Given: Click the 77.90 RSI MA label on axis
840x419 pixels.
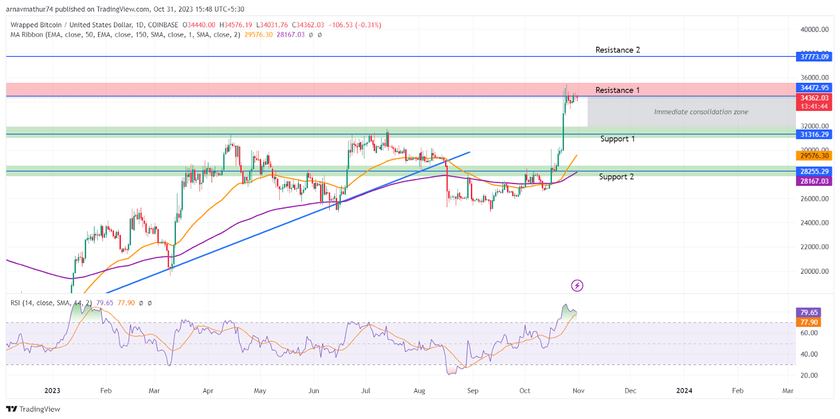Looking at the screenshot, I should [x=808, y=323].
